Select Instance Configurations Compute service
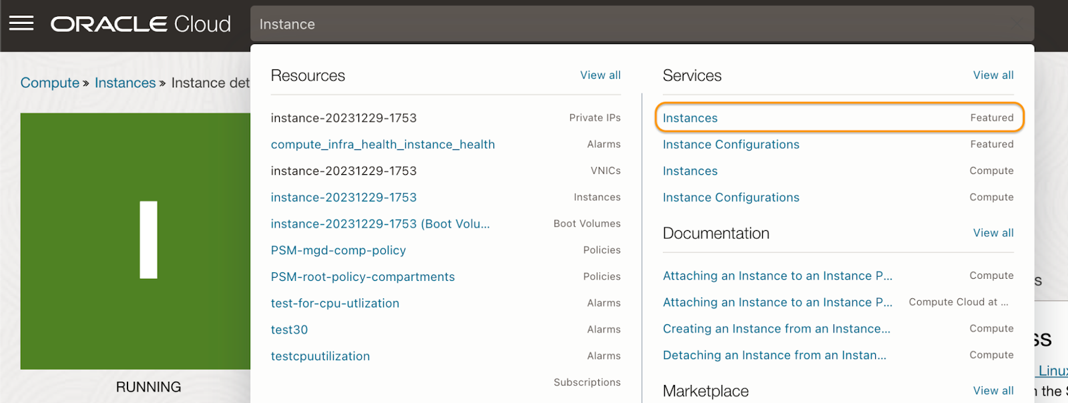1068x403 pixels. click(x=731, y=197)
